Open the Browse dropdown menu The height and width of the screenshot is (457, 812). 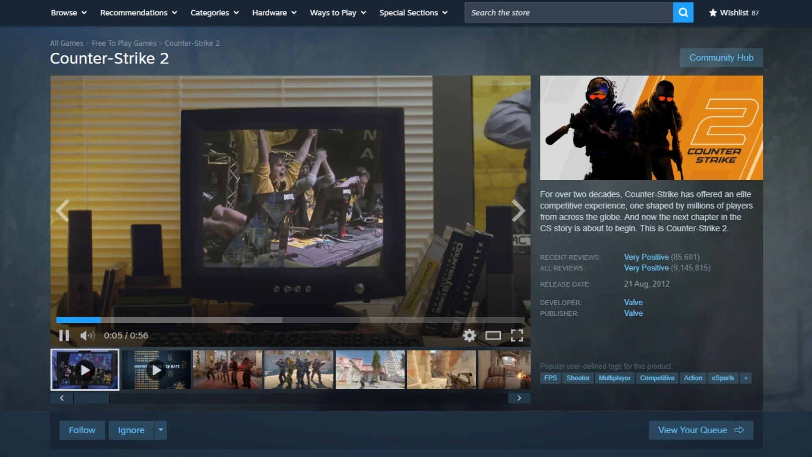click(x=69, y=13)
